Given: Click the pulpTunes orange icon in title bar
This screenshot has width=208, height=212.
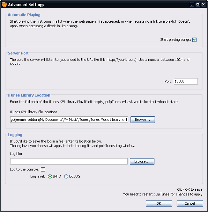Looking at the screenshot, I should coord(4,5).
